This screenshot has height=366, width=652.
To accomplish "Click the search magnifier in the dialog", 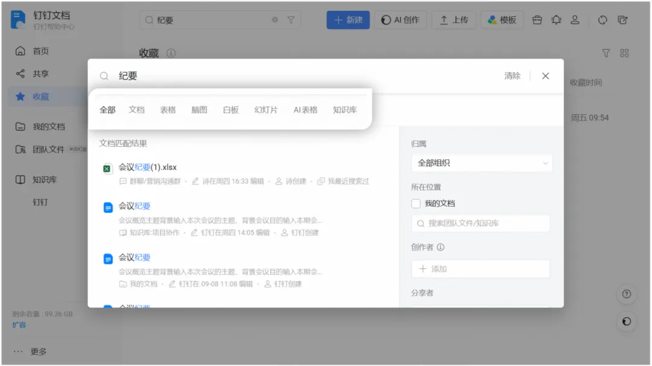I will coord(104,76).
